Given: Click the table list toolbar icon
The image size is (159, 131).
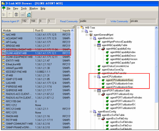Looking at the screenshot, I should 23,15.
